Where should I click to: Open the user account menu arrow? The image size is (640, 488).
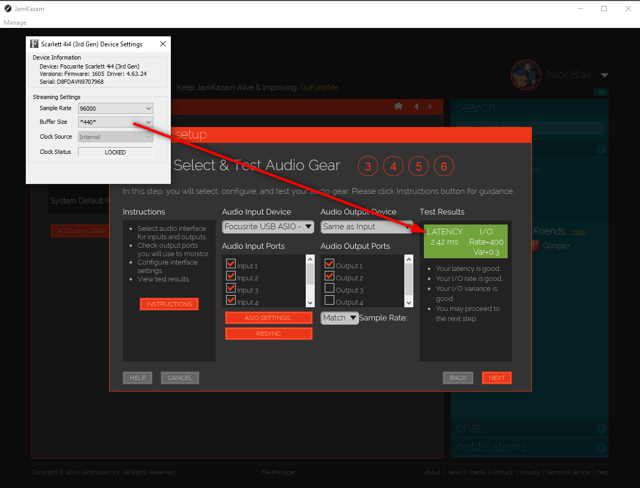604,75
